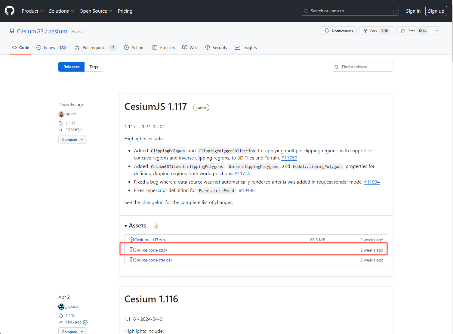Image resolution: width=453 pixels, height=334 pixels.
Task: Open first #11750 pull request link
Action: point(289,158)
